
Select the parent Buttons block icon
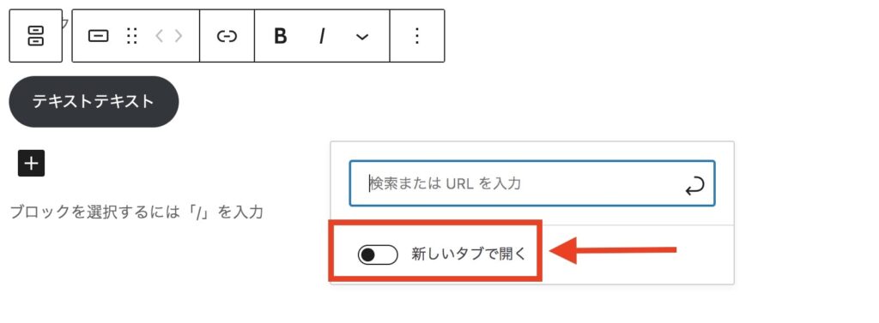coord(36,36)
